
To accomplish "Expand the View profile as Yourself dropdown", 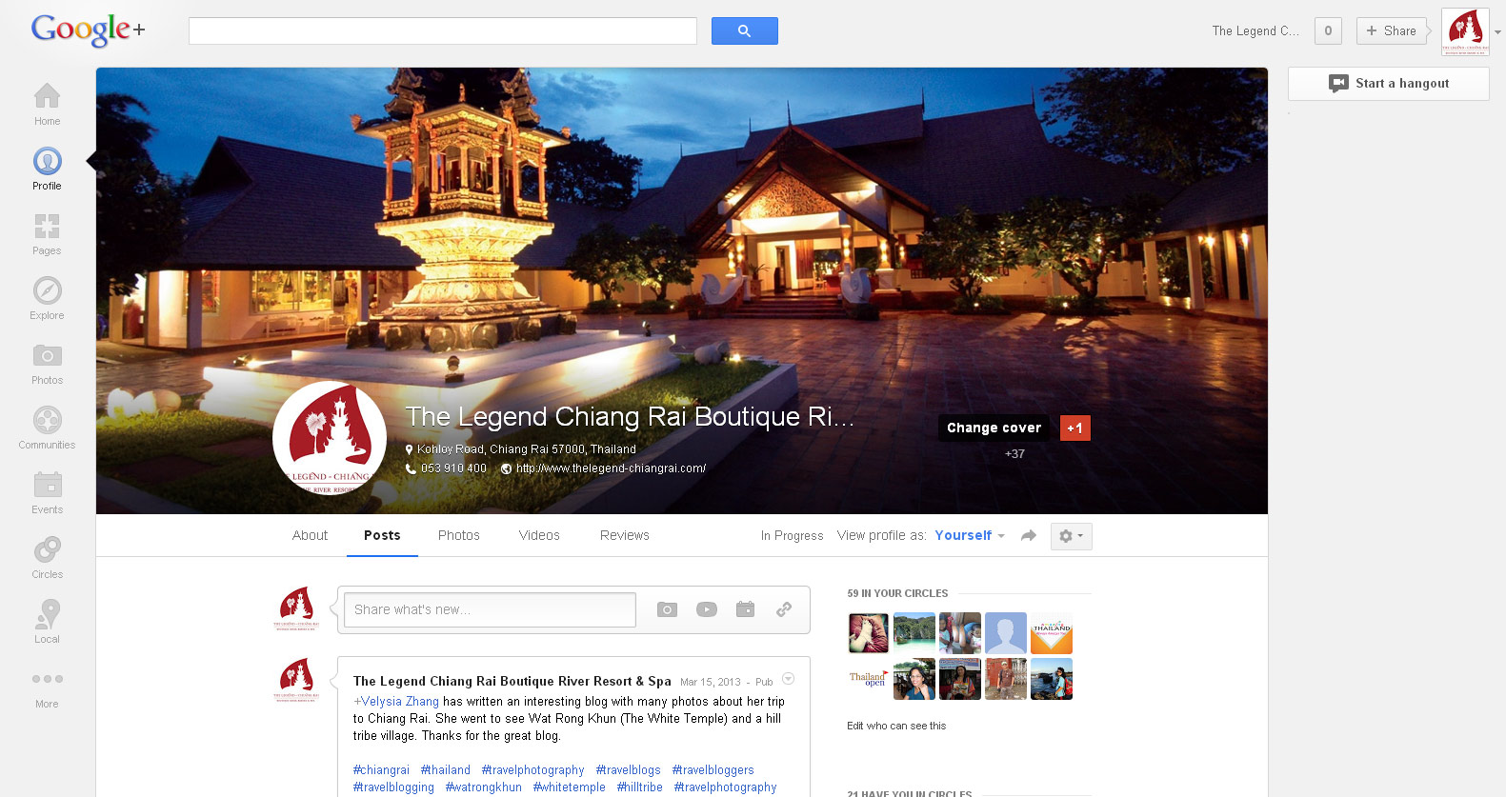I will [x=970, y=535].
